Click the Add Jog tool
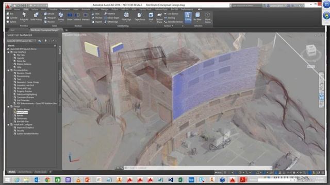Screen dimensions: 330x185 (170, 18)
